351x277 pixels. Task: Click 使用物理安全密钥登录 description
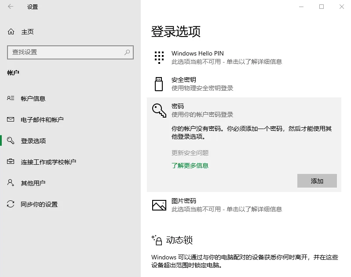point(202,88)
